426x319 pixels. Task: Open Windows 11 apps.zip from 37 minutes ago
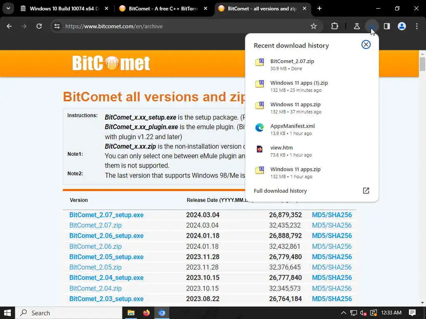[x=312, y=108]
